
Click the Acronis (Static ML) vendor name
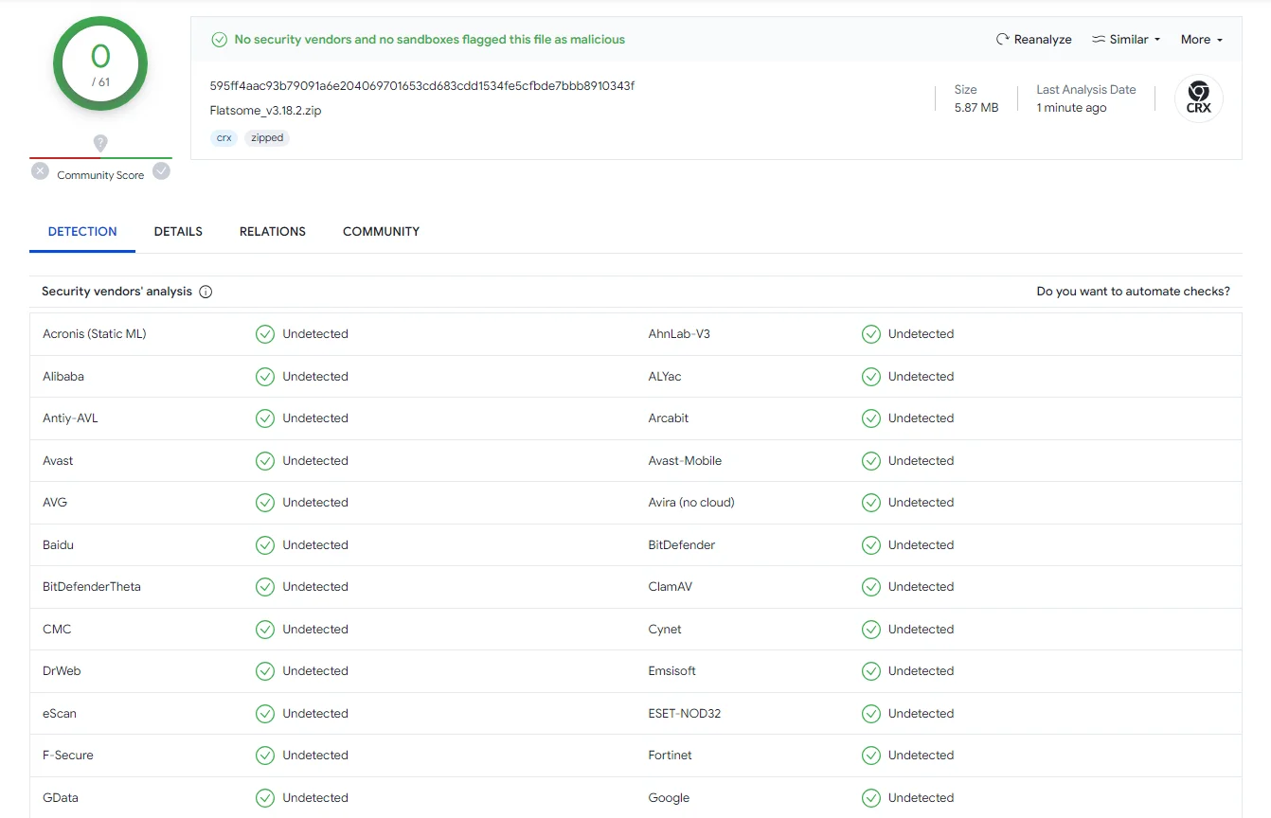[95, 334]
